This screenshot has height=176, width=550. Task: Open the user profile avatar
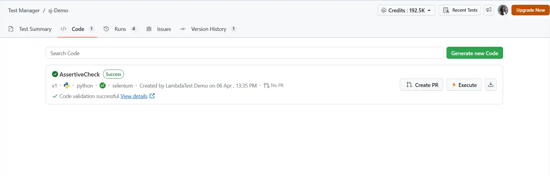click(503, 10)
